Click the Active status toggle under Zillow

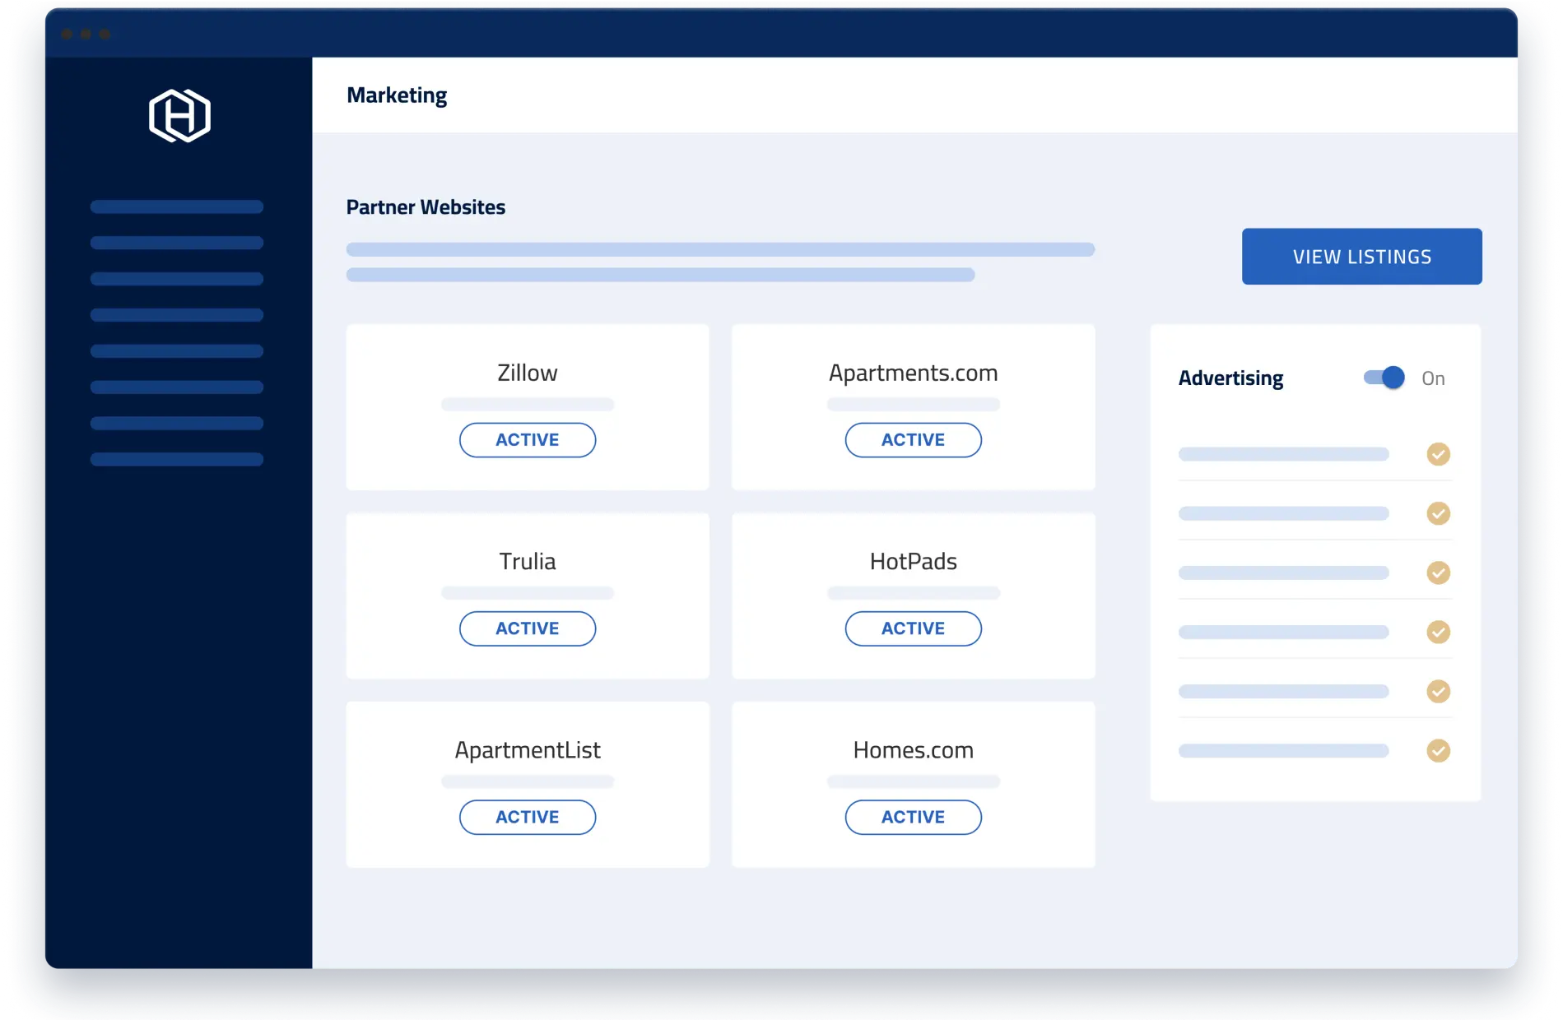point(527,439)
